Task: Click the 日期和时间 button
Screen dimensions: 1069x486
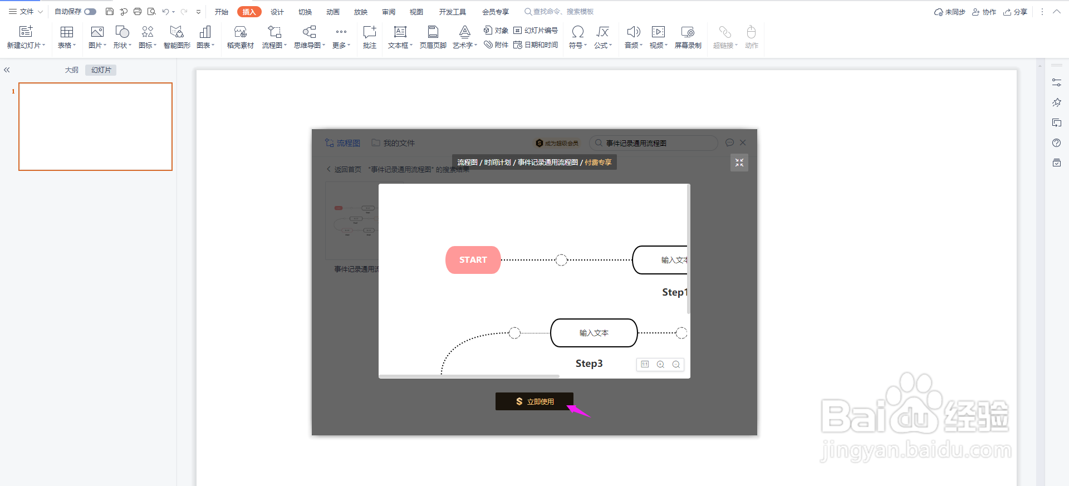Action: pyautogui.click(x=536, y=45)
